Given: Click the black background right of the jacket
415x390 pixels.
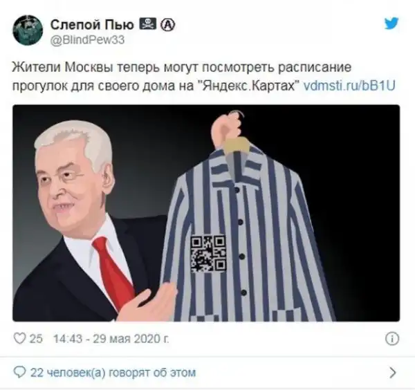Looking at the screenshot, I should tap(365, 212).
